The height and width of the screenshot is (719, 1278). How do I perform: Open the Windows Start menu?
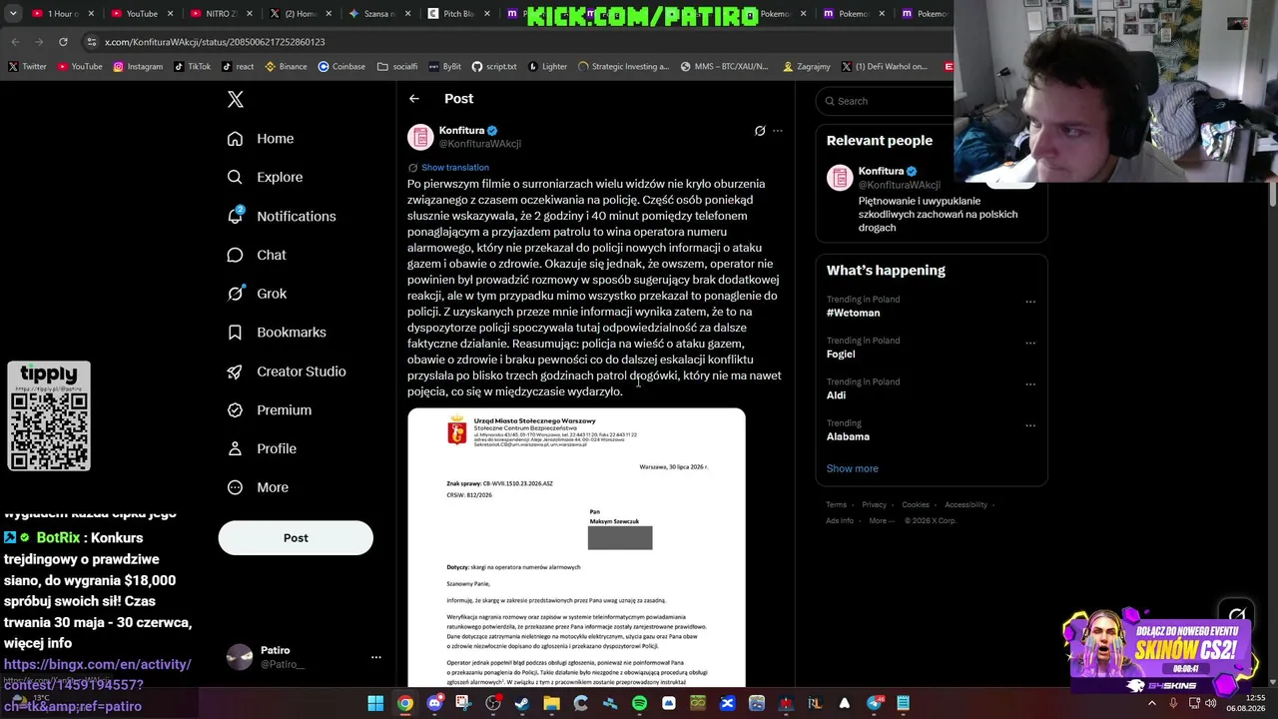point(375,703)
